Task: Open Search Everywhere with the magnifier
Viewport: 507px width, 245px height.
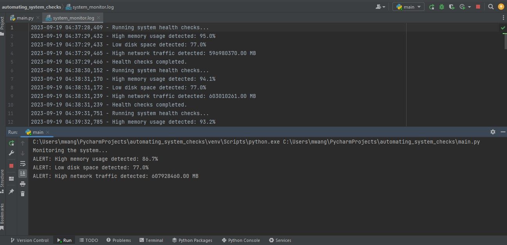Action: coord(490,7)
